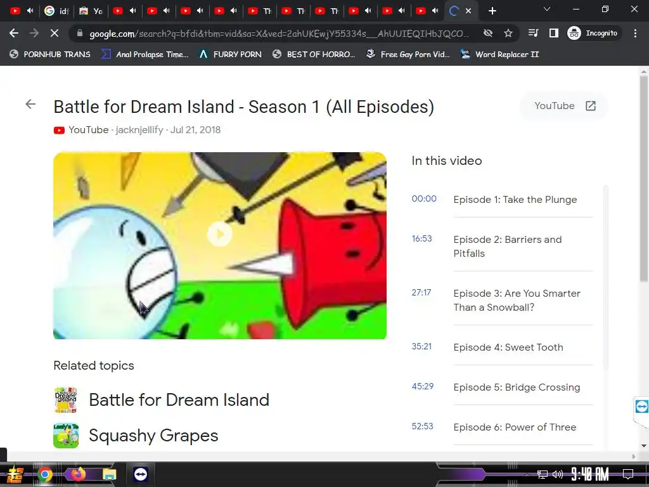The image size is (649, 487).
Task: Open related topic 'Squashy Grapes'
Action: [x=153, y=436]
